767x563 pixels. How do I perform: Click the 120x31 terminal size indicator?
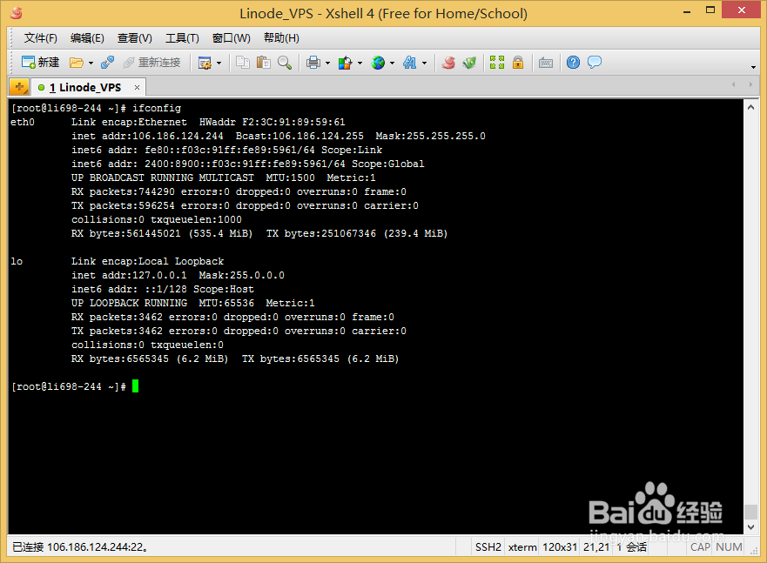click(560, 546)
